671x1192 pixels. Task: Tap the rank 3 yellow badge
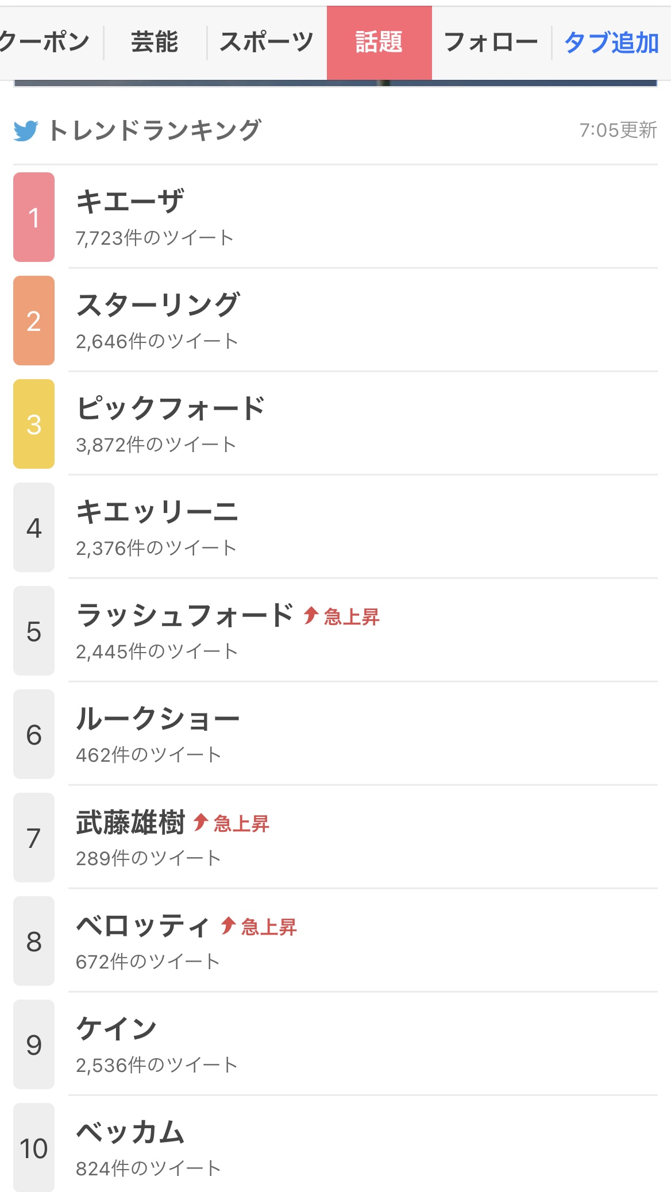34,424
